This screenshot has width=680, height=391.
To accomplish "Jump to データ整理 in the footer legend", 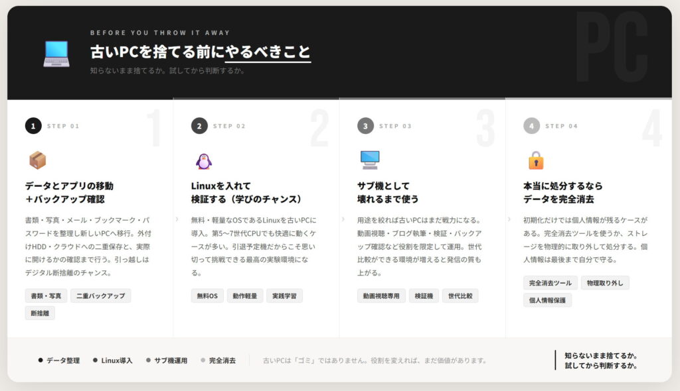I will click(x=62, y=361).
